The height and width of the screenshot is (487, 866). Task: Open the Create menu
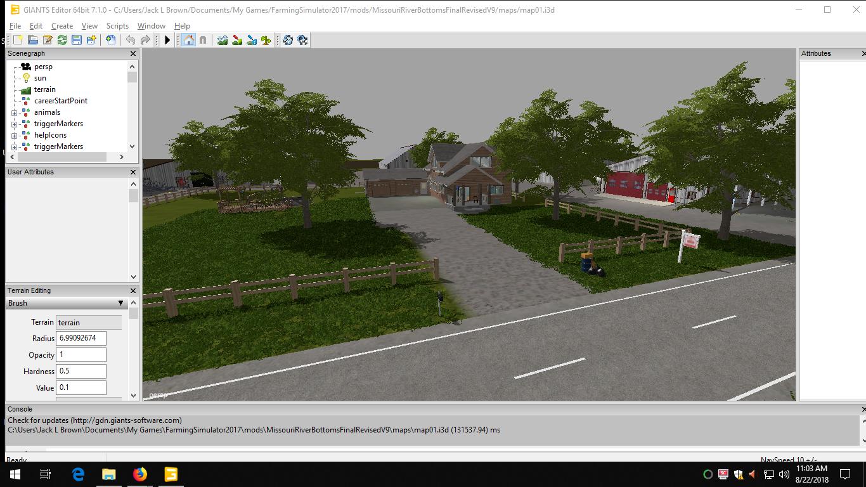[62, 26]
